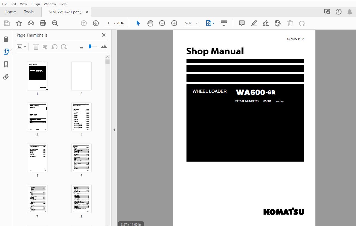Select page 3 thumbnail
The image size is (356, 226).
click(37, 117)
